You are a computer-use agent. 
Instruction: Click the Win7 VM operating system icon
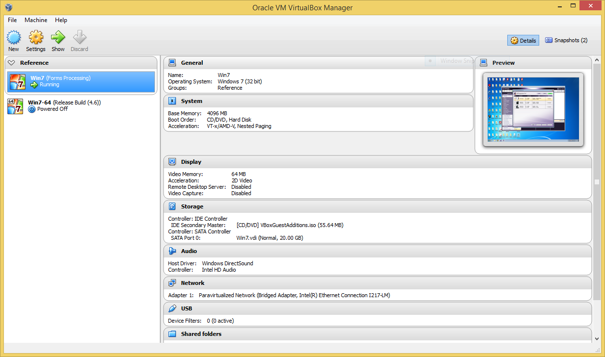click(x=18, y=82)
